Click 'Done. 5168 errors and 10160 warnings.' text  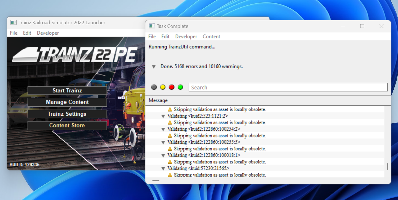(x=202, y=66)
